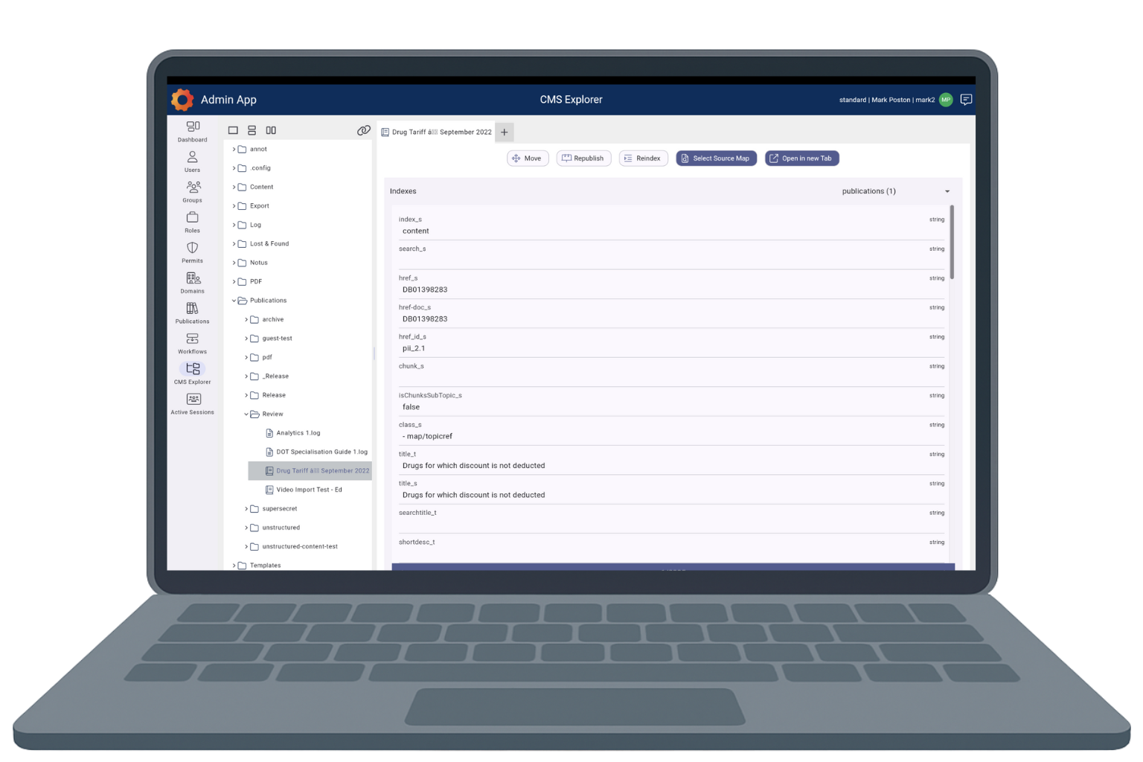Click the Indexes panel vertical scrollbar
Screen dimensions: 1143x762
tap(952, 243)
